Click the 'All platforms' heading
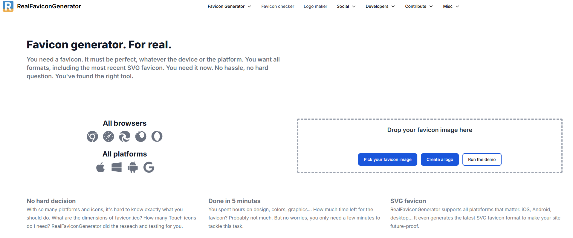573x238 pixels. coord(125,154)
